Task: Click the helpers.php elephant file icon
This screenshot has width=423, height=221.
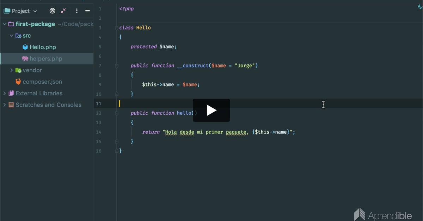Action: point(25,59)
